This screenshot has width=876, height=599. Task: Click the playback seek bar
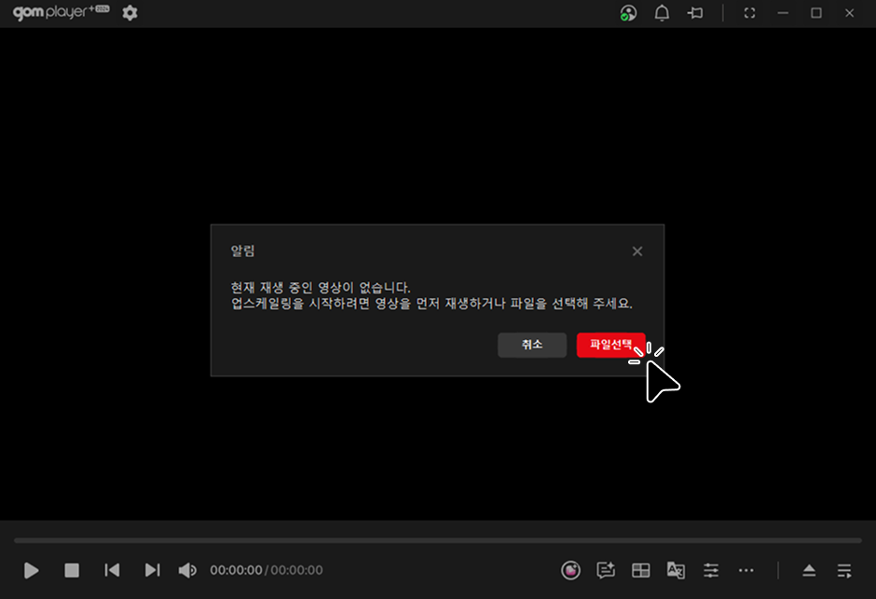pos(438,540)
